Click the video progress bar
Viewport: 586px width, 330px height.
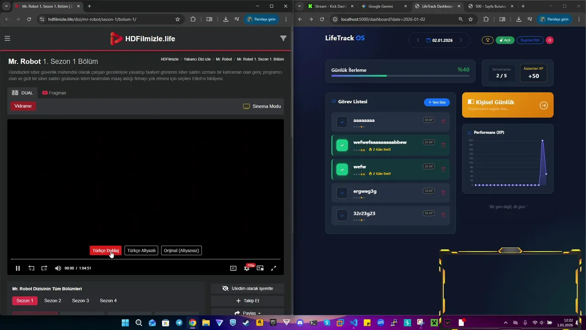(146, 259)
